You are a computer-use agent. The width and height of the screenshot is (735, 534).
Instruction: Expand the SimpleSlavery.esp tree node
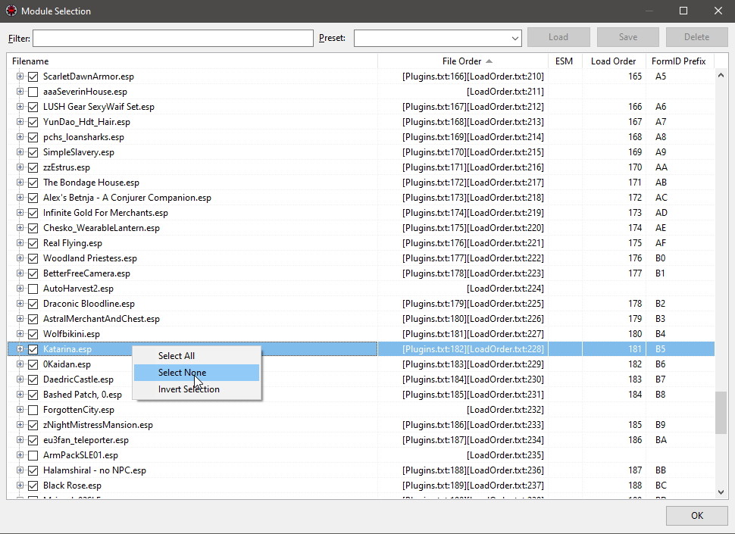(20, 152)
